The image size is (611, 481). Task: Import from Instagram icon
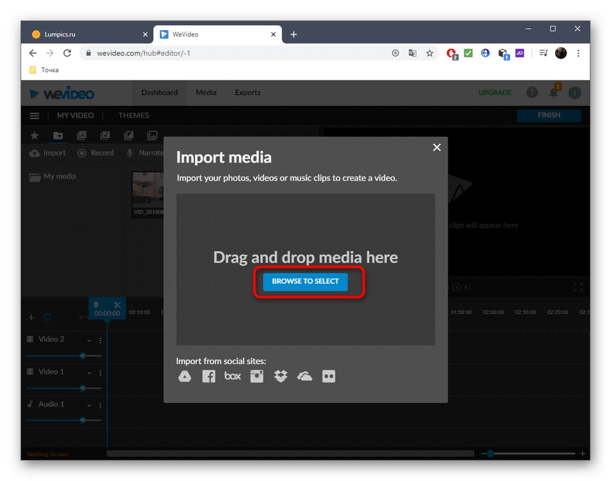(x=257, y=376)
